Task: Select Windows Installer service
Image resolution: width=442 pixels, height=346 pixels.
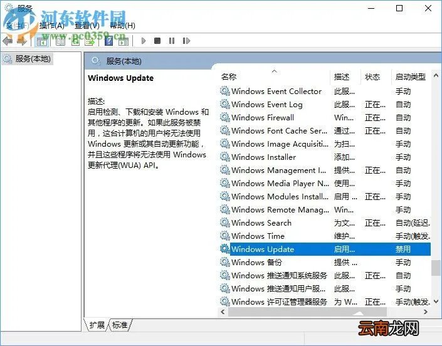Action: 325,157
